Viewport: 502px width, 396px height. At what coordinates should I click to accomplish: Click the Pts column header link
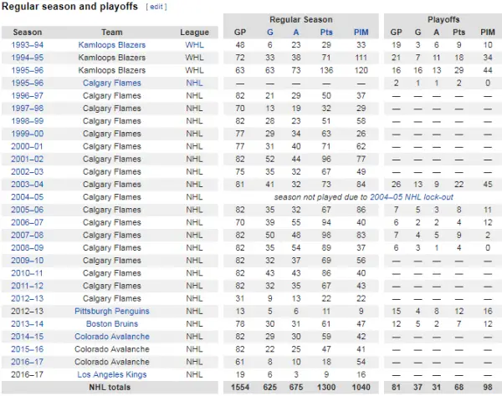[x=326, y=33]
